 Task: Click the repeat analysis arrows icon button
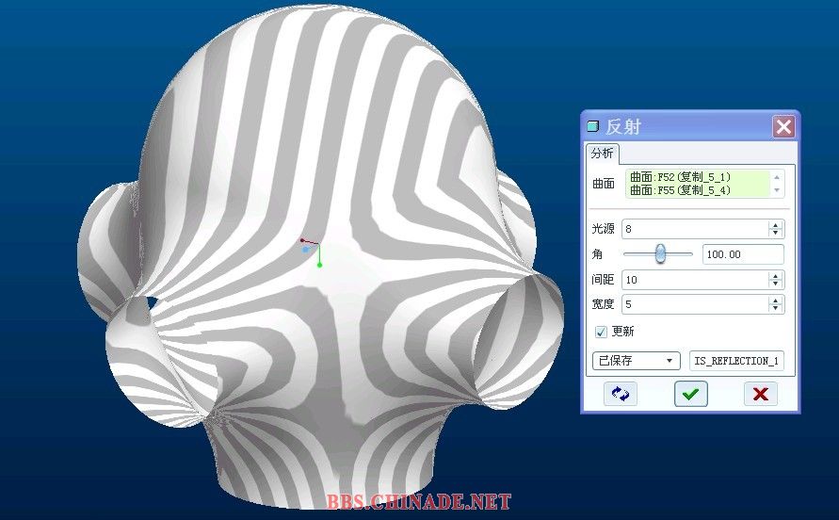point(621,394)
